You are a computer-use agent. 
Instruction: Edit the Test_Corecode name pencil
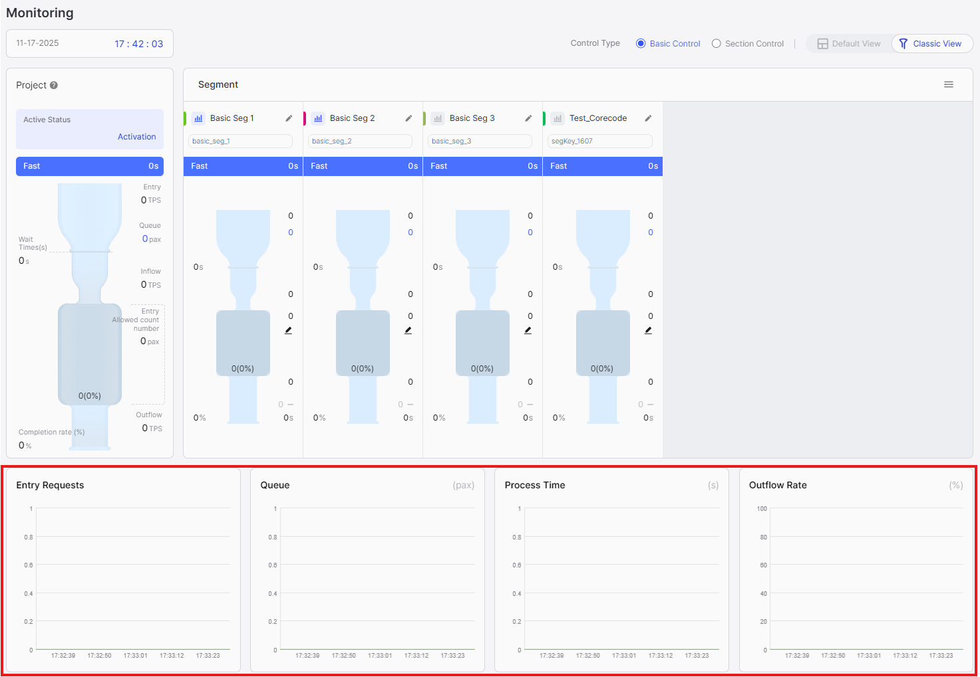pos(648,118)
